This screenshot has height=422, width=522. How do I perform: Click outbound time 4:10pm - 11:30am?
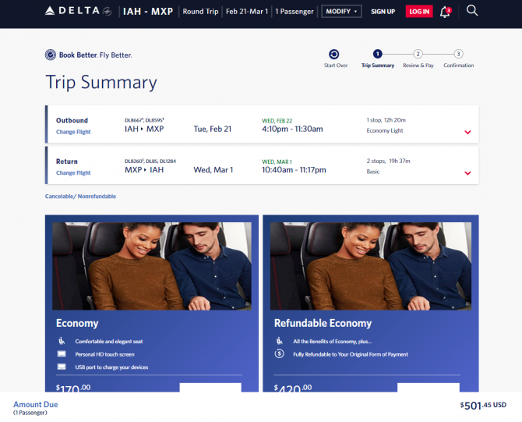292,129
